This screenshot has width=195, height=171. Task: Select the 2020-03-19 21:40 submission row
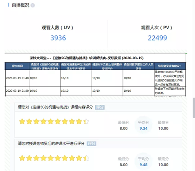[x=95, y=78]
